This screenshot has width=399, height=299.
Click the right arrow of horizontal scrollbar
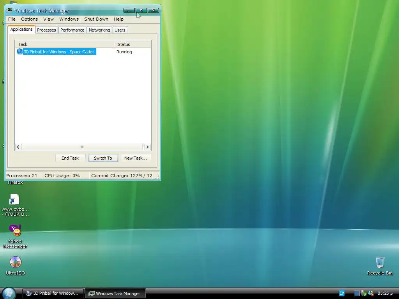tap(147, 147)
